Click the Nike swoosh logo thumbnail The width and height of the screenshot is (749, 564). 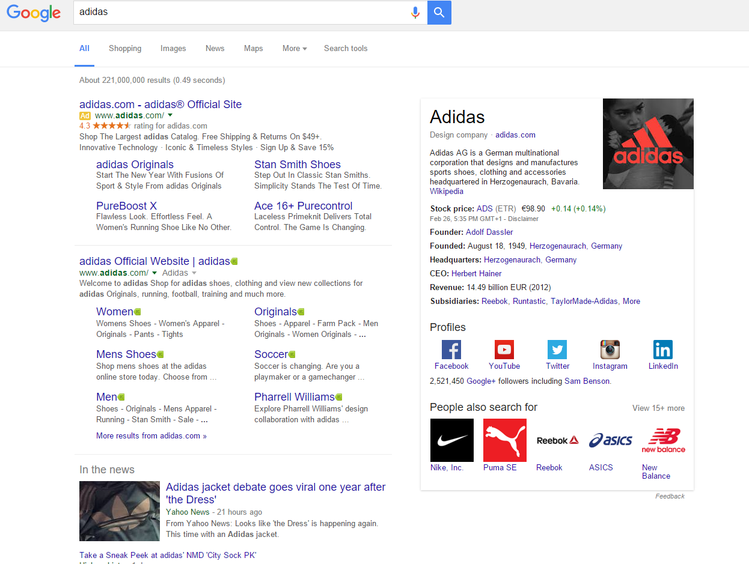[452, 440]
